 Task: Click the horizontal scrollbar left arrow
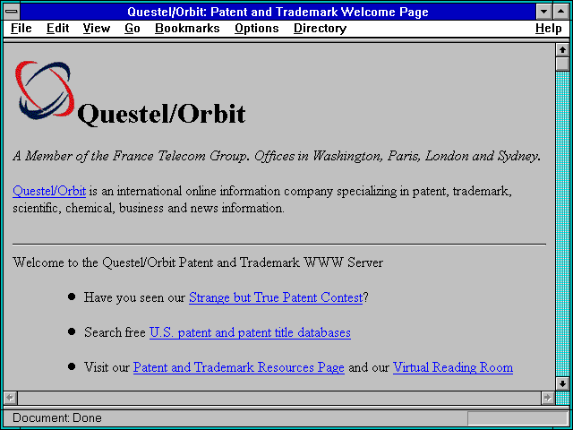[x=11, y=398]
